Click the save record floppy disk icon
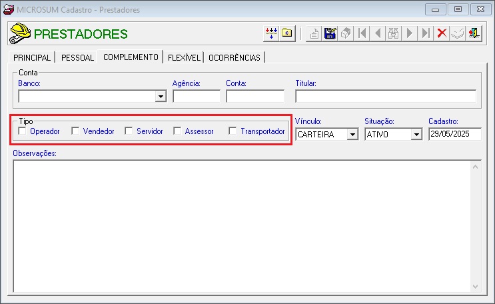The width and height of the screenshot is (495, 304). pyautogui.click(x=330, y=33)
